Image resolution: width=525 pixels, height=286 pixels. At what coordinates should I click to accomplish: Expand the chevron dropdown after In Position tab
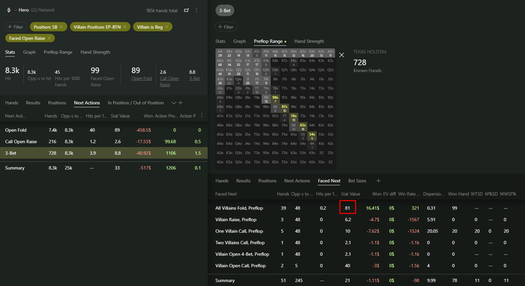coord(173,103)
